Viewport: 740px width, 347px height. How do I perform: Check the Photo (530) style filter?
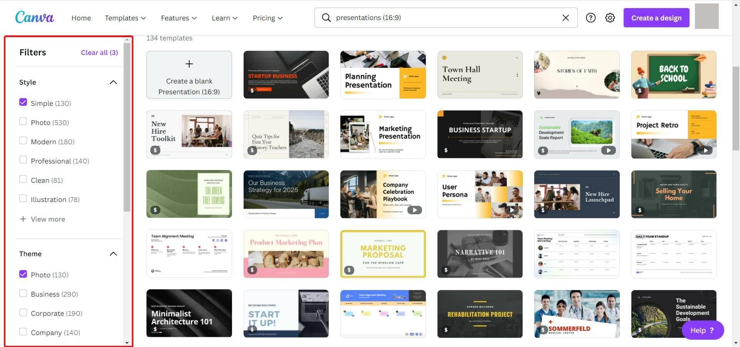pos(23,122)
